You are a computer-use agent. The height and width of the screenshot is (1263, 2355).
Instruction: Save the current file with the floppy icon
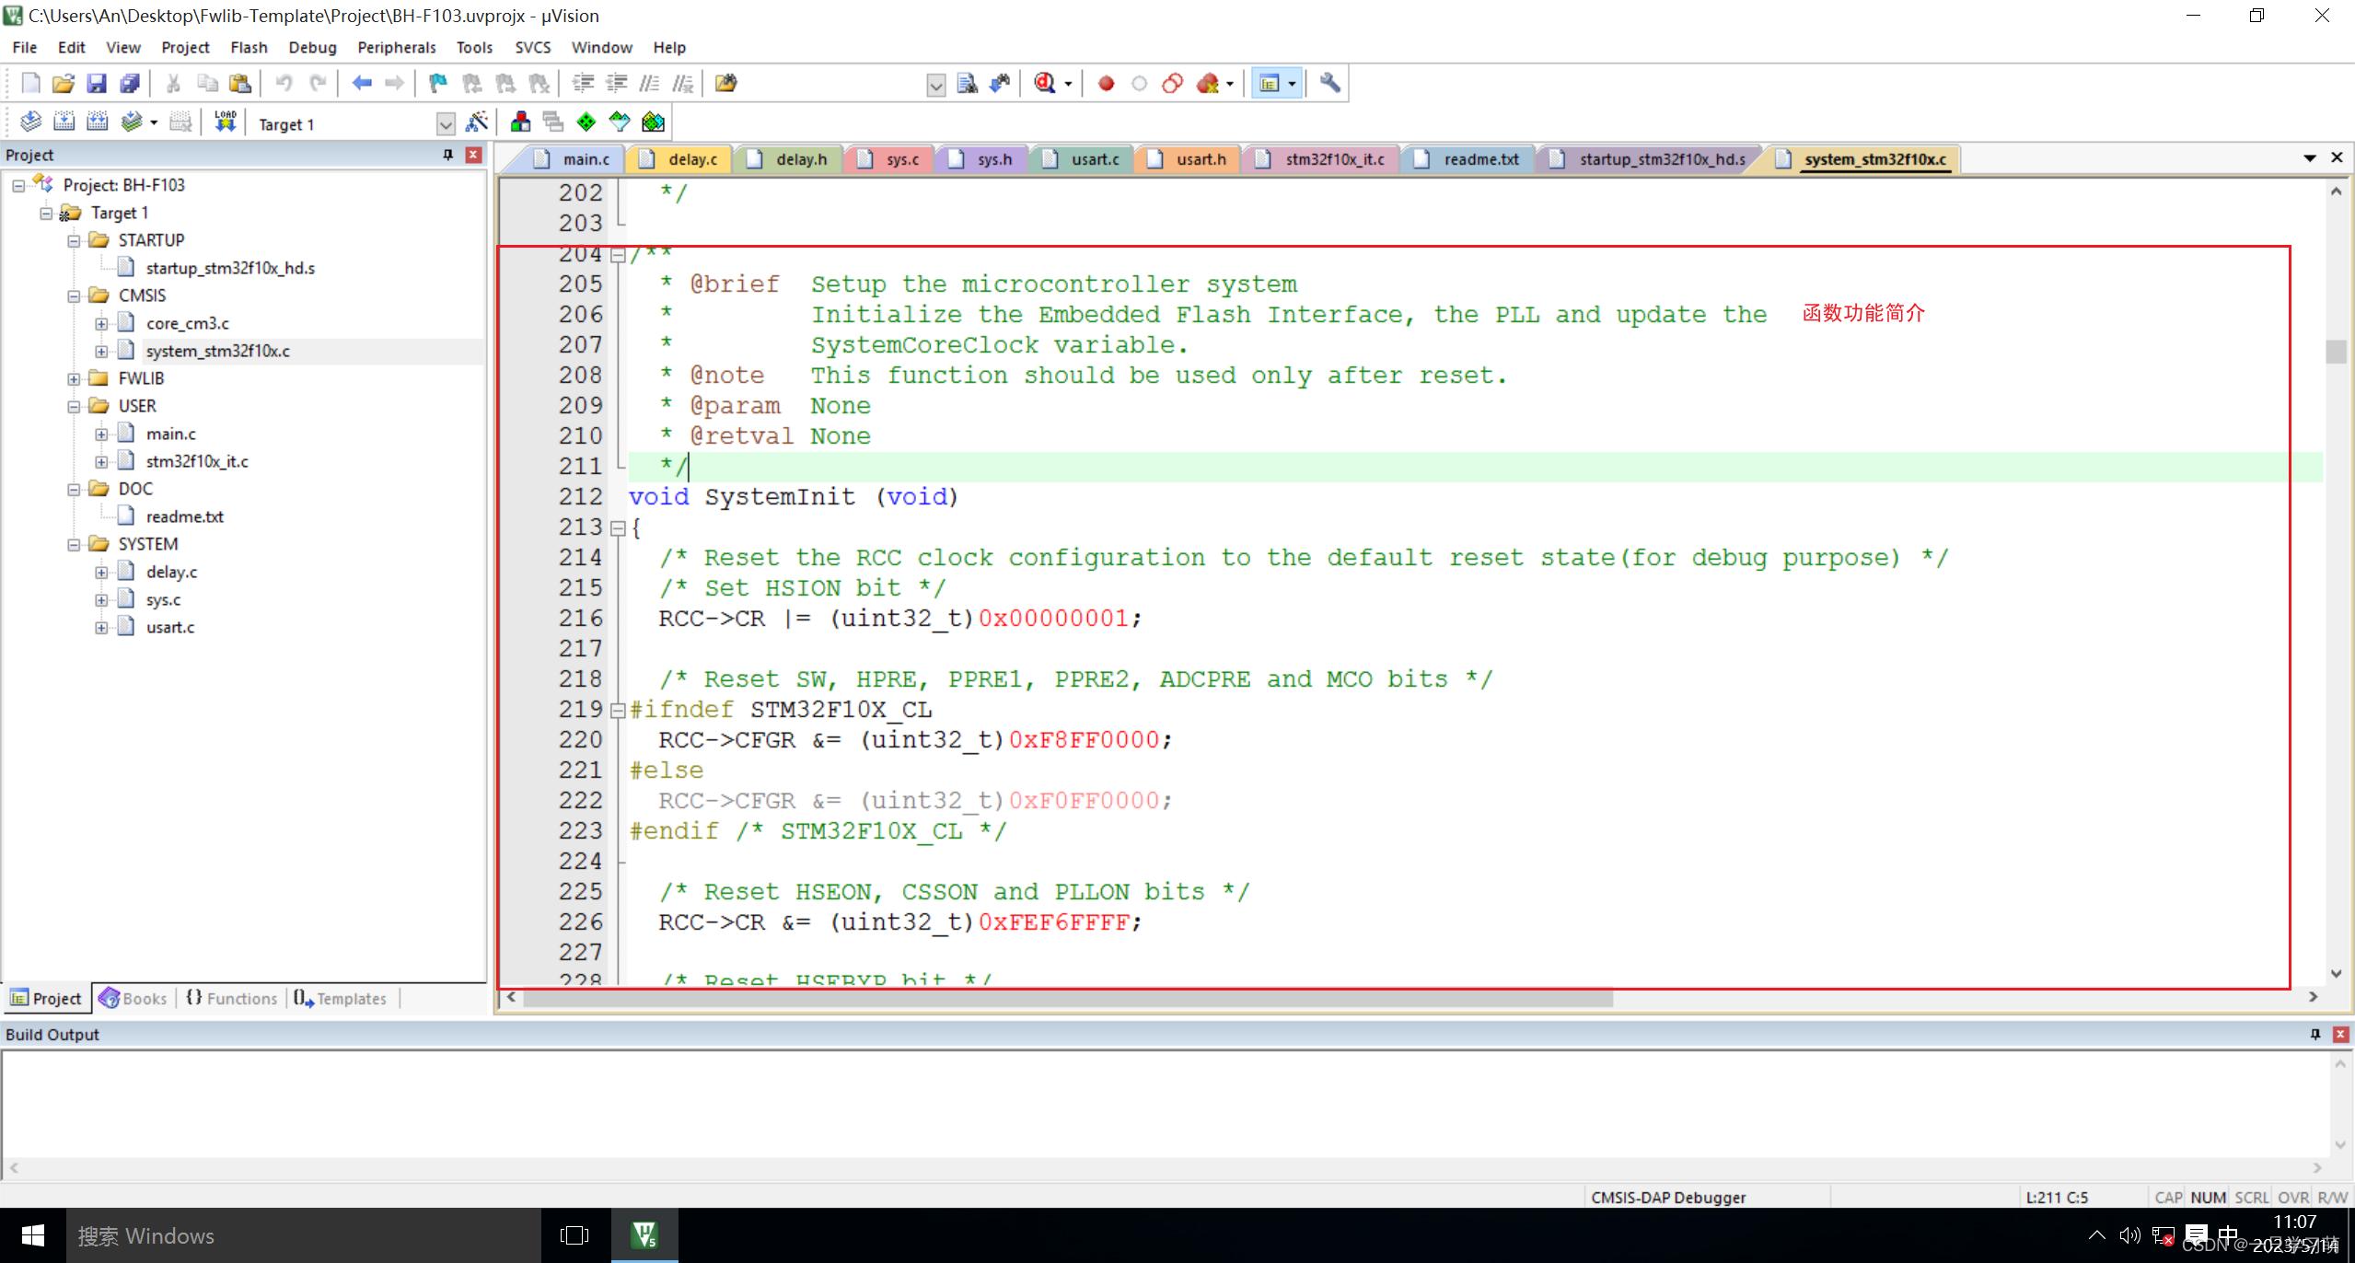point(96,84)
